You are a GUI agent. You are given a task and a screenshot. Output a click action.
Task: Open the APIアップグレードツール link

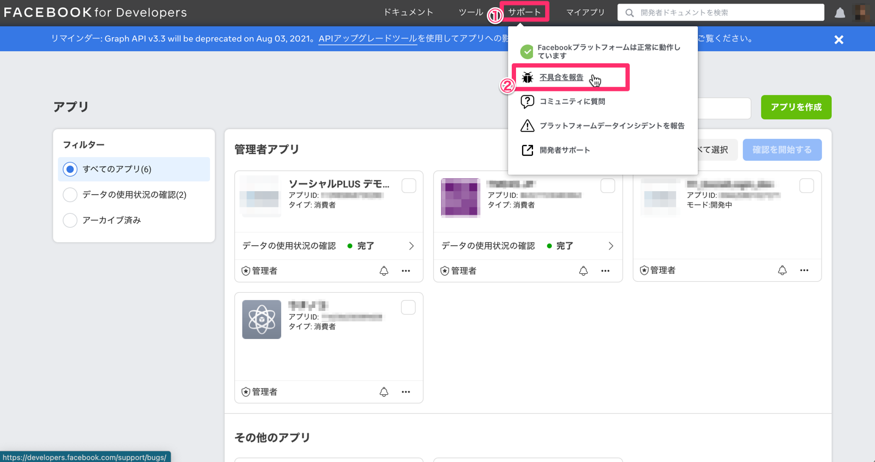pos(368,39)
